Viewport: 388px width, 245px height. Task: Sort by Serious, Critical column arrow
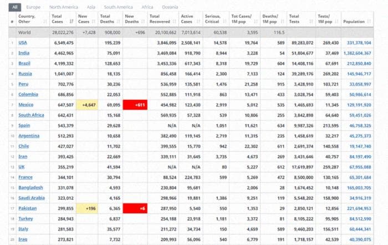(x=224, y=22)
